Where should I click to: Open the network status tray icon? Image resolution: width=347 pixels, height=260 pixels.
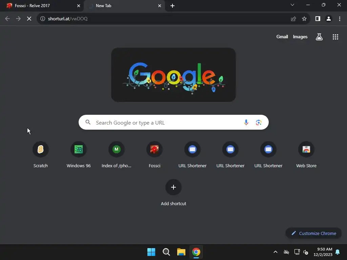pos(297,252)
